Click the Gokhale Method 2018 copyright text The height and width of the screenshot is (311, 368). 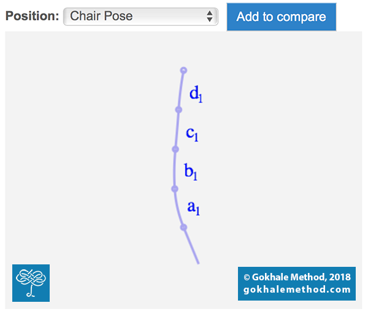coord(297,277)
